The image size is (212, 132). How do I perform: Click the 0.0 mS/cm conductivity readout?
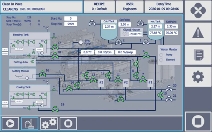tap(104, 52)
